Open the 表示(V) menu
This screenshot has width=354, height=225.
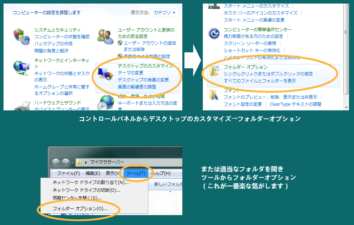(113, 173)
